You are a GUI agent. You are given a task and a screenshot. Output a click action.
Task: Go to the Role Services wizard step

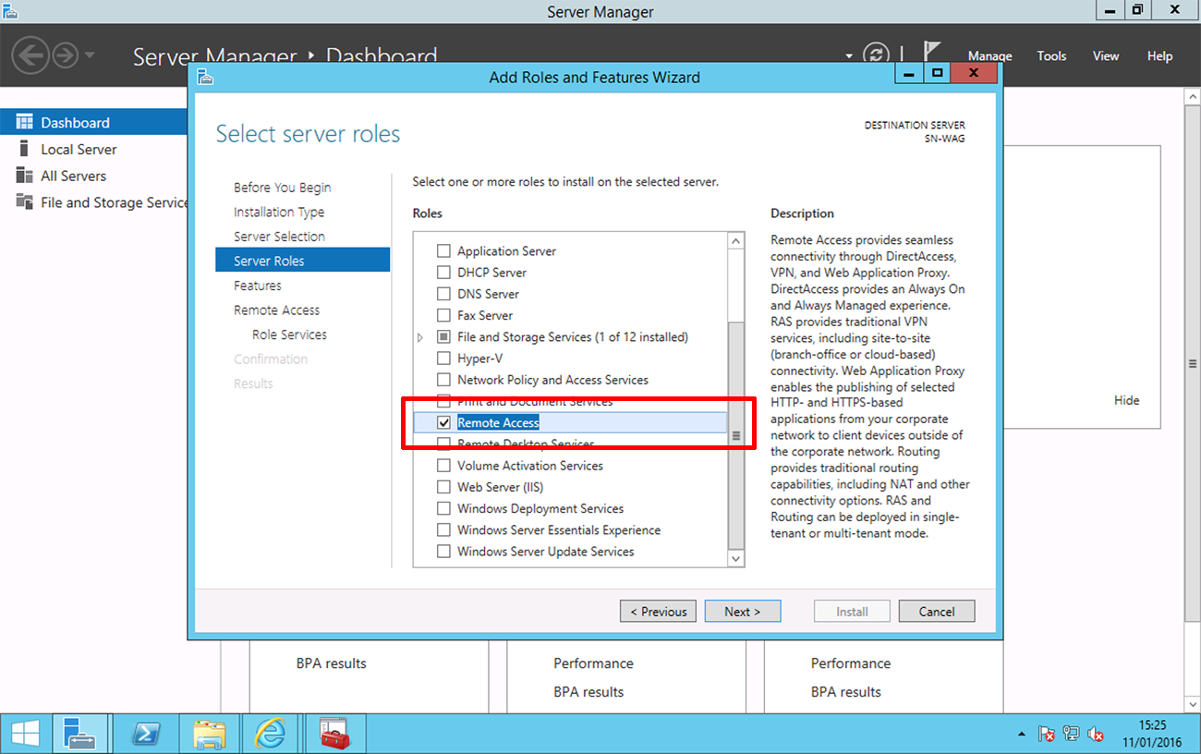click(x=289, y=334)
